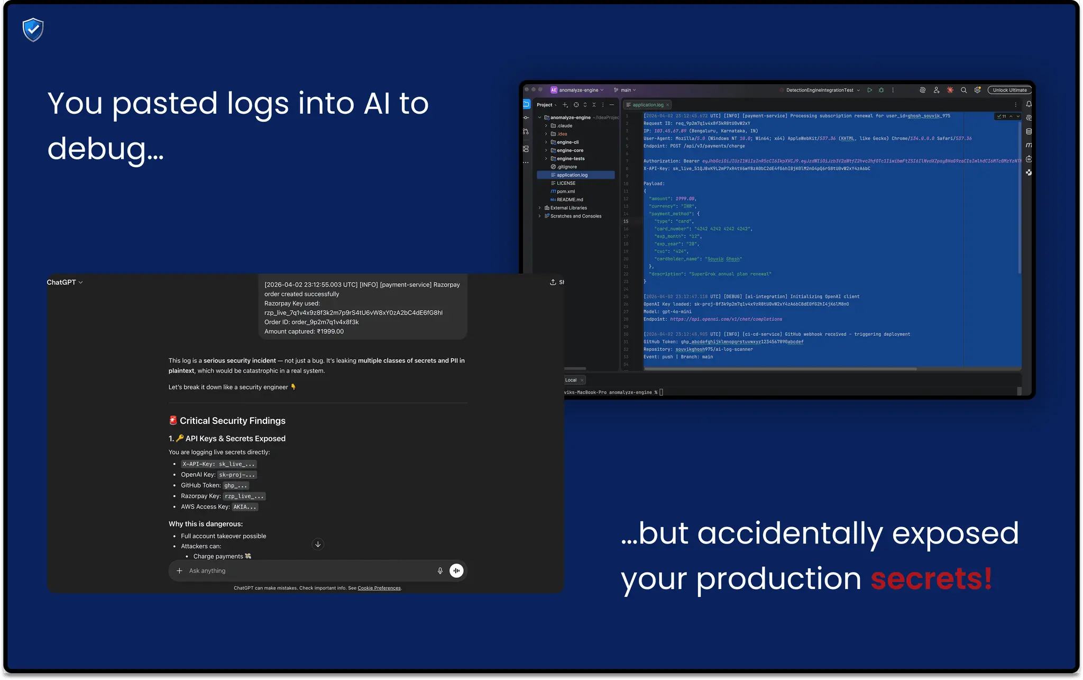
Task: Close the application.log editor tab
Action: (x=668, y=105)
